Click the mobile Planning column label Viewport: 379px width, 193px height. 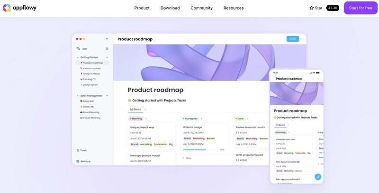280,132
